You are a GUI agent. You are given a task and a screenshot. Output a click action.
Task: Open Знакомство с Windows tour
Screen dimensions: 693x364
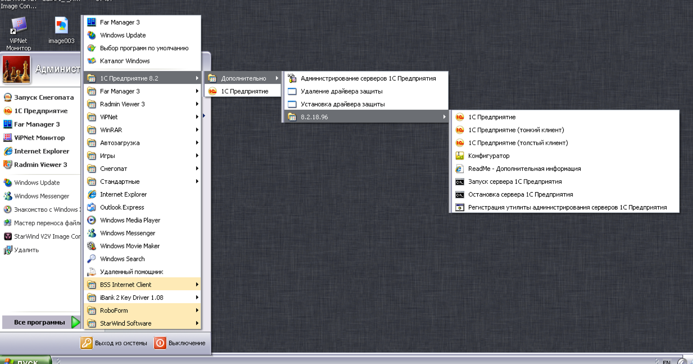pos(40,210)
